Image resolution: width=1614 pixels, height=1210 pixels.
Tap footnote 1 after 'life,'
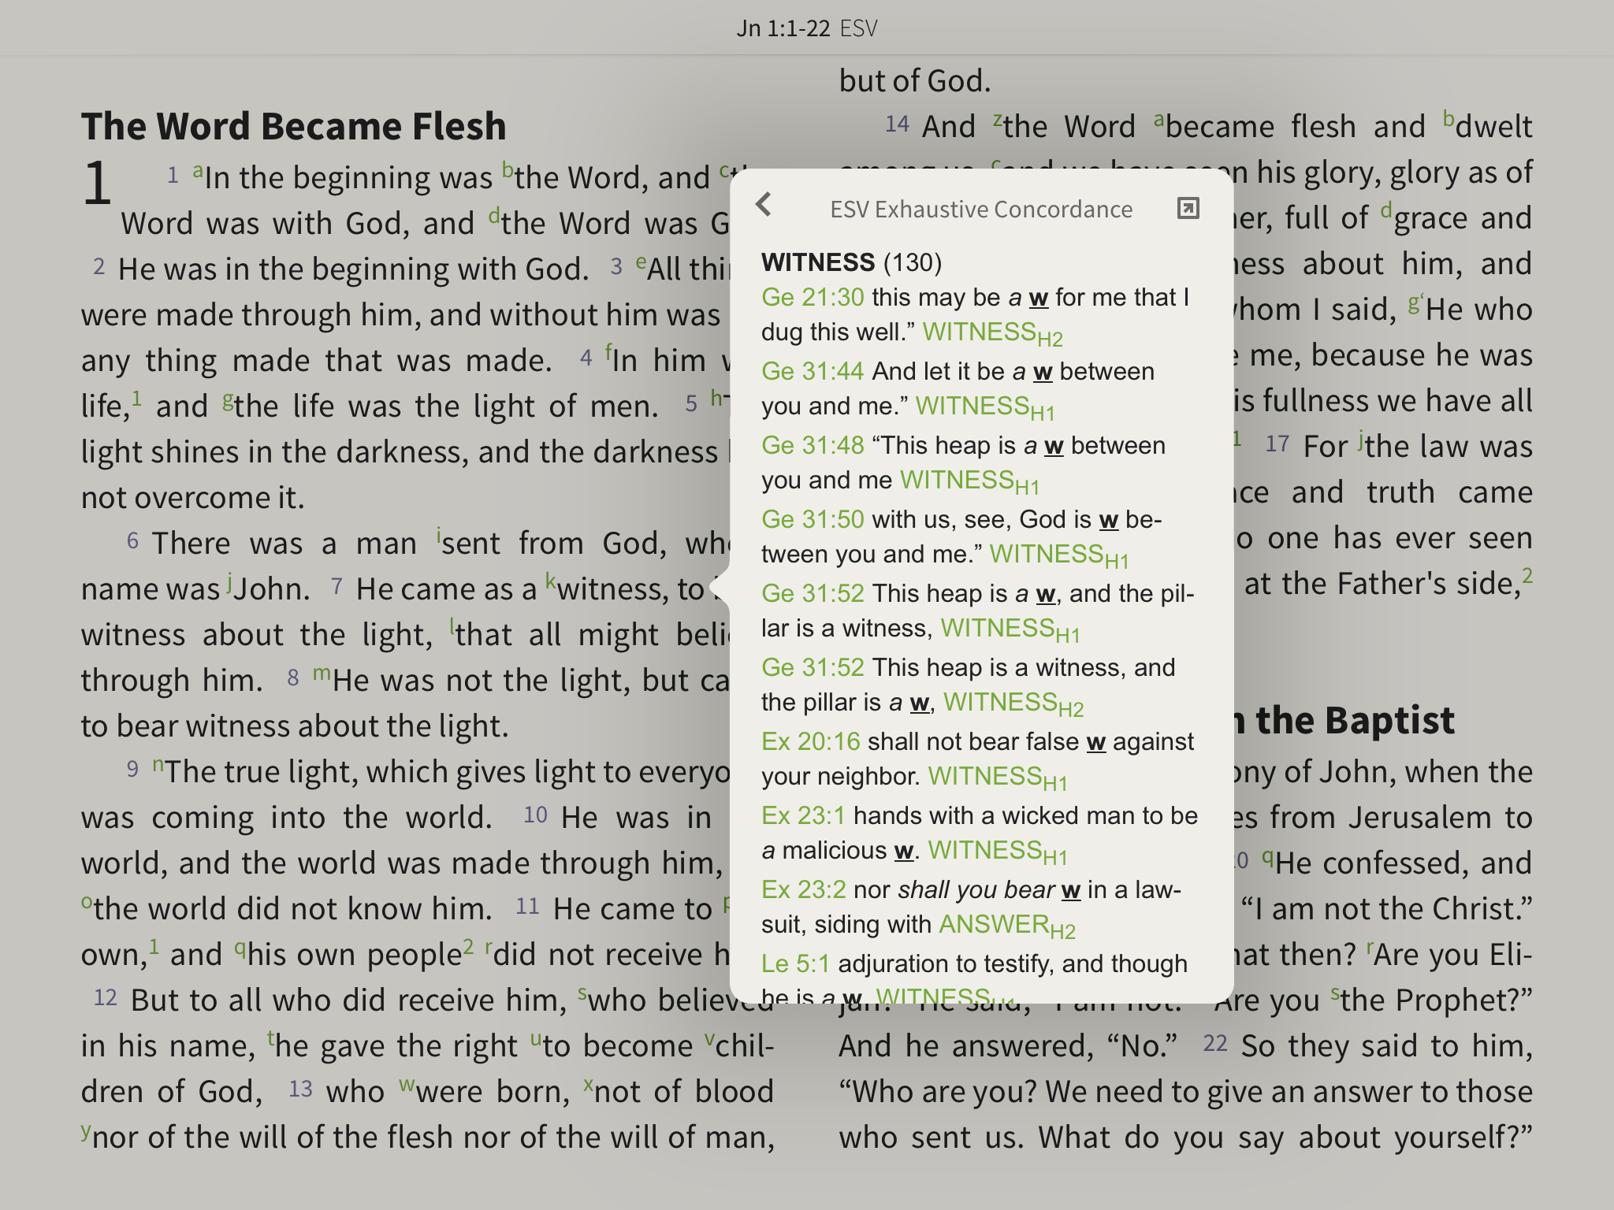tap(136, 398)
